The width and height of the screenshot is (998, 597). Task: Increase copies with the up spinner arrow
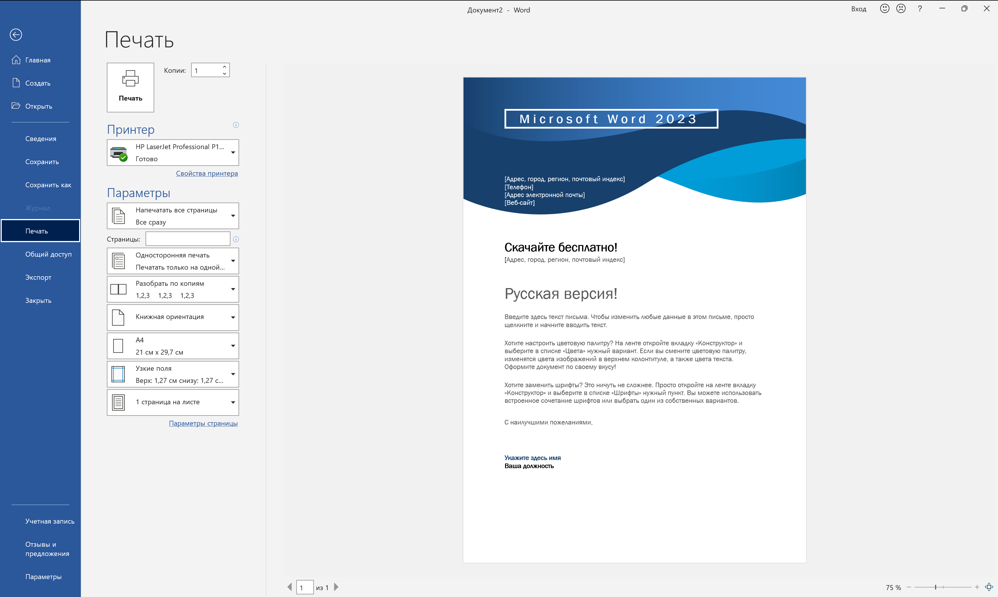click(x=224, y=67)
